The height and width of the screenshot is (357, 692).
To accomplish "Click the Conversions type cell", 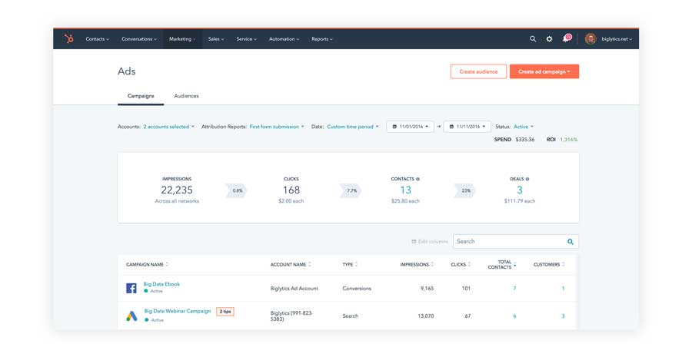I will coord(357,289).
